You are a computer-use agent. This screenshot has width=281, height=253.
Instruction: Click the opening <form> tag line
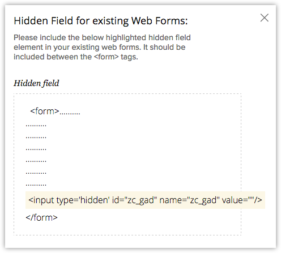[55, 111]
